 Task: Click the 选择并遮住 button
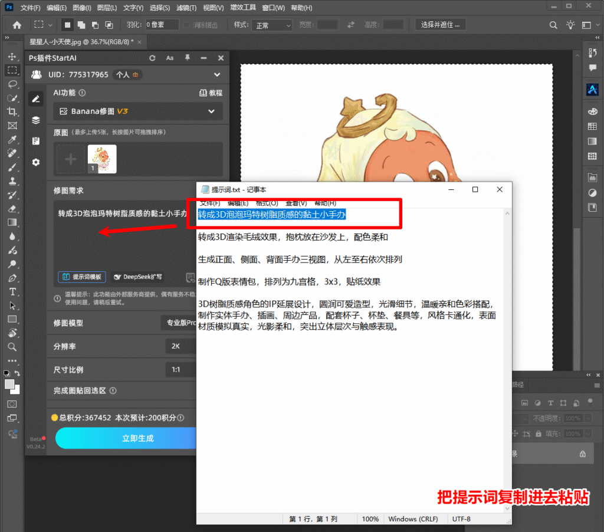coord(440,25)
